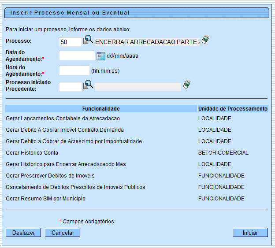Select the Gerar Historico Conta row
The image size is (275, 248).
click(x=32, y=153)
